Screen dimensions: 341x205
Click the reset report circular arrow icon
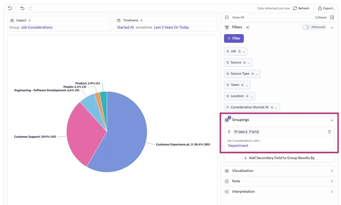click(x=10, y=8)
